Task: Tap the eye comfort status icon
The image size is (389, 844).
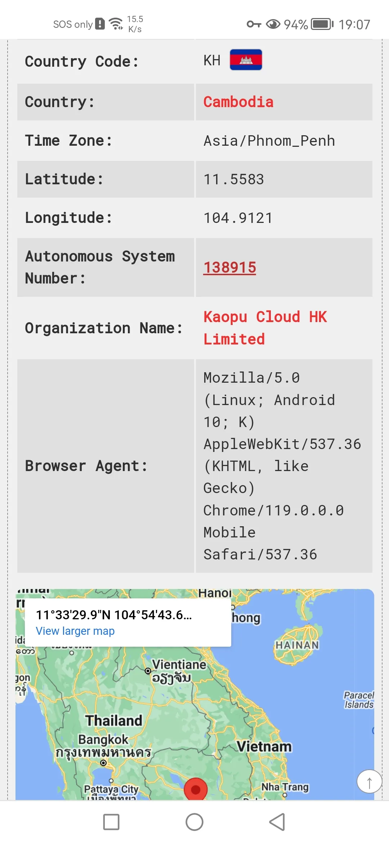Action: [x=273, y=24]
